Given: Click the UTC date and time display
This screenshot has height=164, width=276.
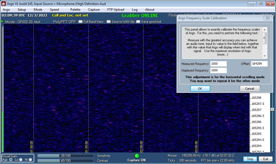Looking at the screenshot, I should [x=24, y=15].
